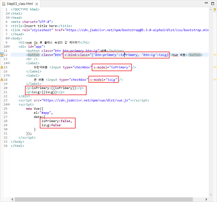Click isPrimary:false in data object
The height and width of the screenshot is (202, 217).
point(57,121)
